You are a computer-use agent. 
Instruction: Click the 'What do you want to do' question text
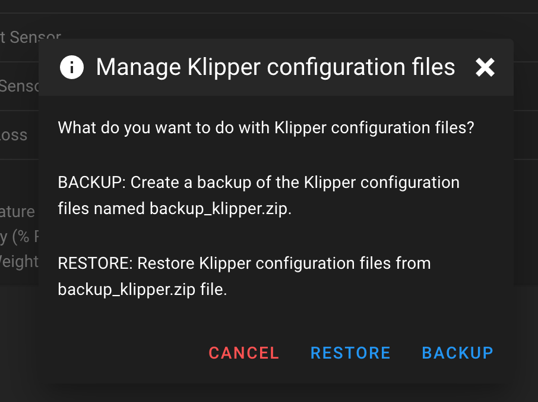(x=266, y=128)
